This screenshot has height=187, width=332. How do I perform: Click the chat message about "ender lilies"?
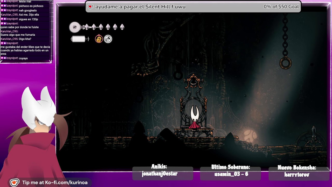click(x=25, y=50)
